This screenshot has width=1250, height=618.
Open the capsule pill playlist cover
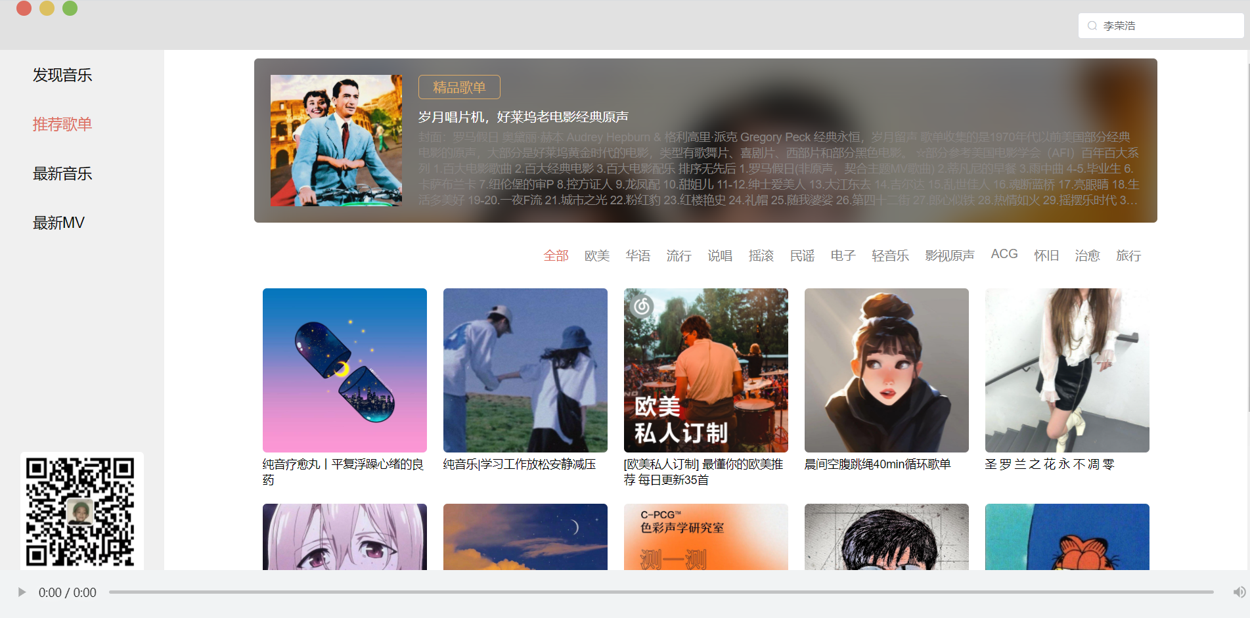coord(345,370)
